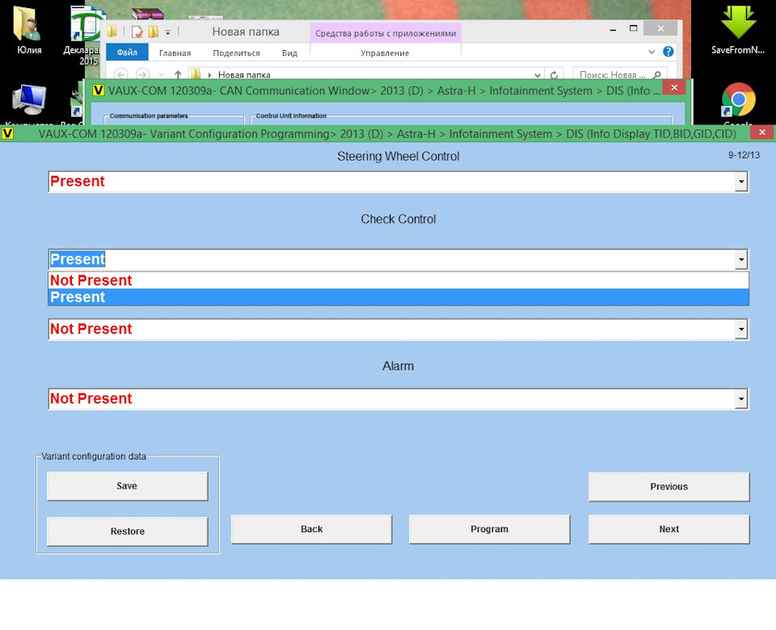The height and width of the screenshot is (630, 776).
Task: Choose highlighted 'Present' option in list
Action: pos(399,297)
